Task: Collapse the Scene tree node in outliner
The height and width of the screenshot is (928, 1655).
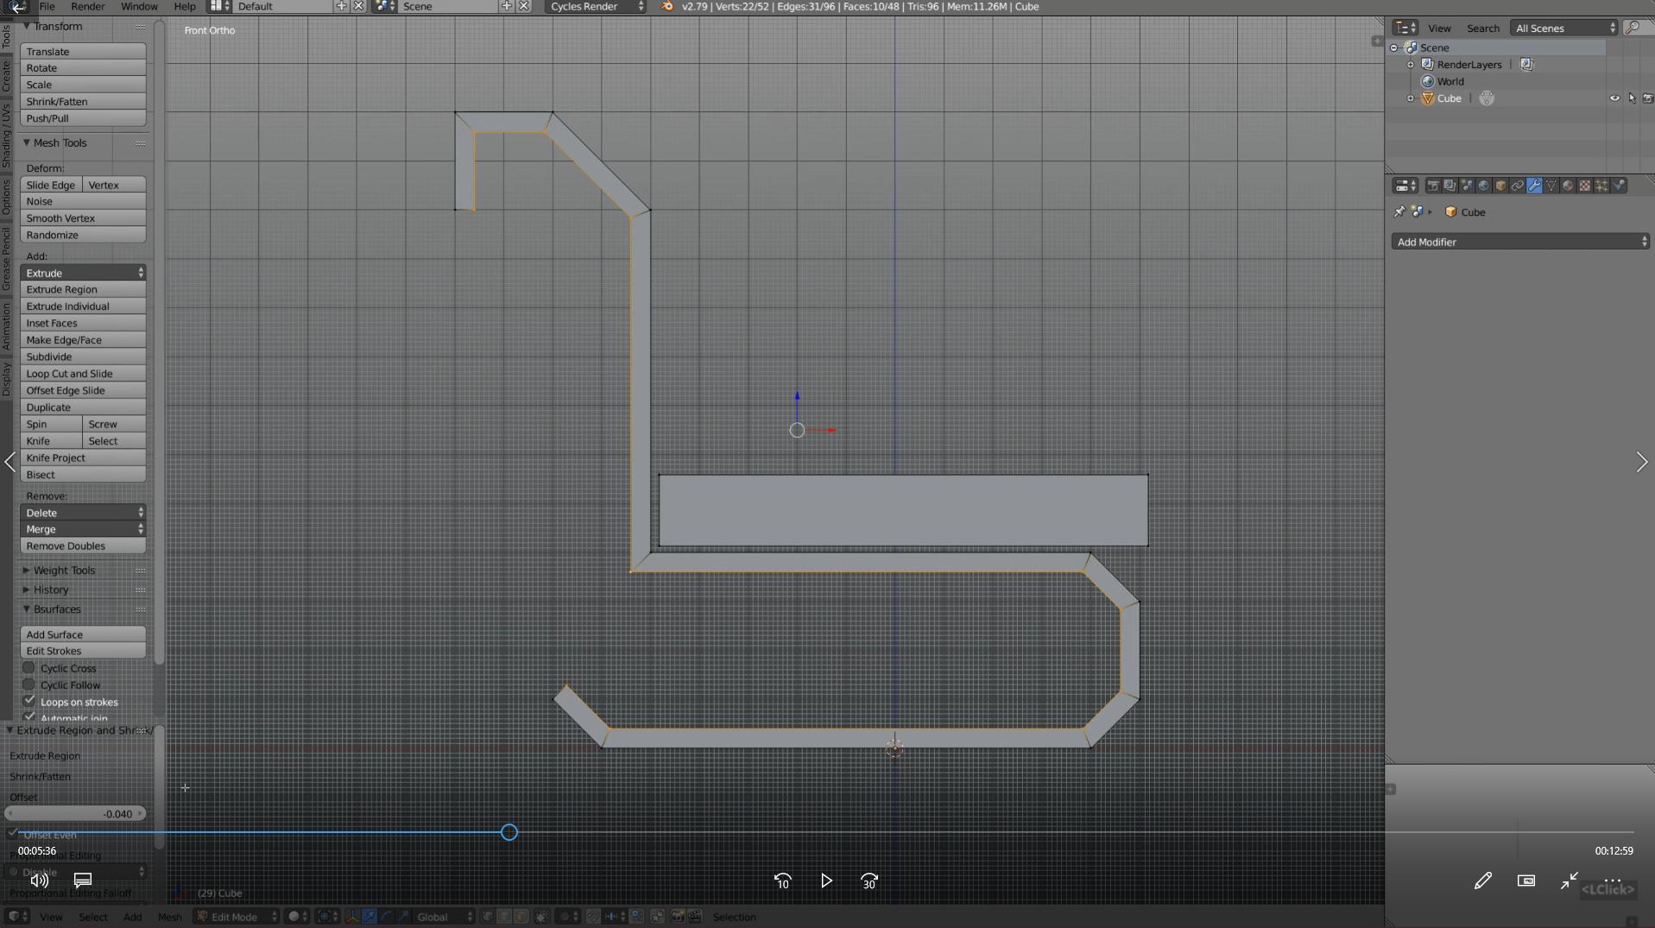Action: tap(1394, 48)
